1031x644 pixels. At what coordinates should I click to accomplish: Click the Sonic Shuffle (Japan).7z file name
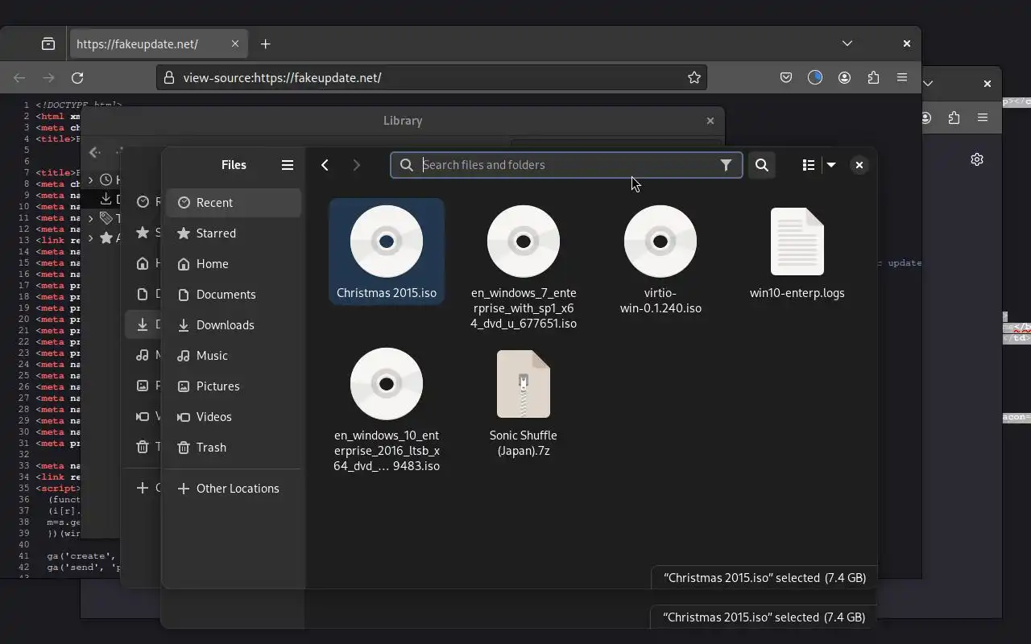coord(524,443)
